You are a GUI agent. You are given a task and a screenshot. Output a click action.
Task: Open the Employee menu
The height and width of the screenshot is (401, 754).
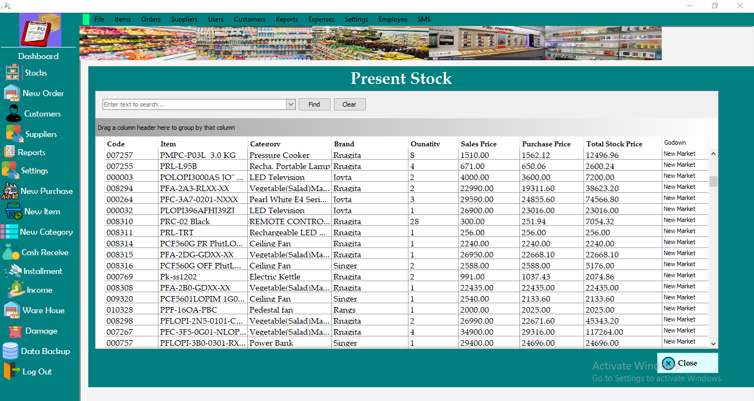(x=392, y=19)
